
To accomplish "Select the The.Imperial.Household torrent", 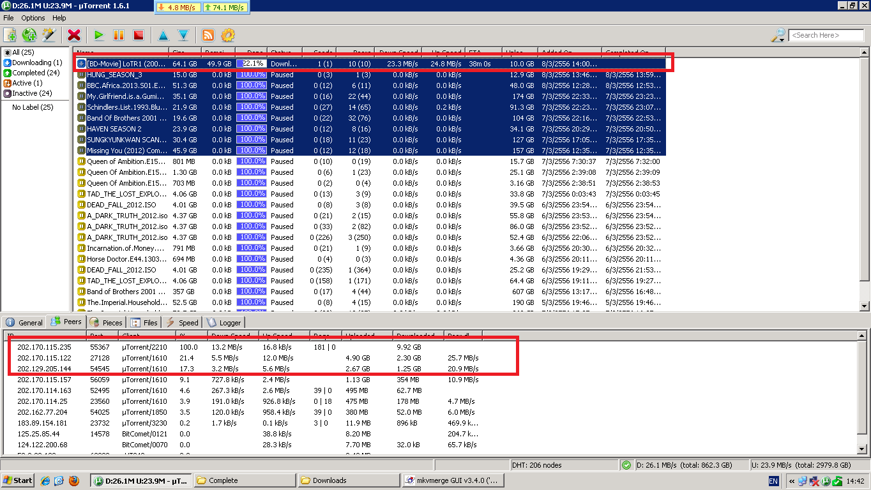I will pos(370,302).
